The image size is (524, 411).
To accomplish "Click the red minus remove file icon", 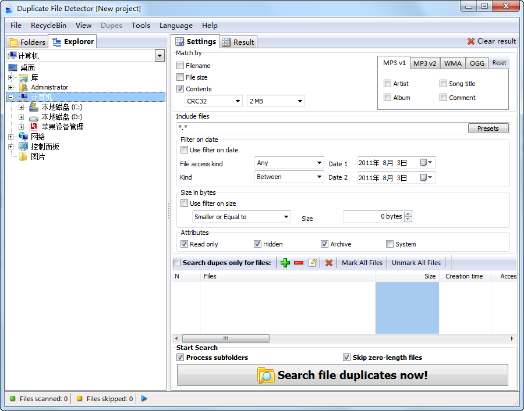I will tap(299, 263).
